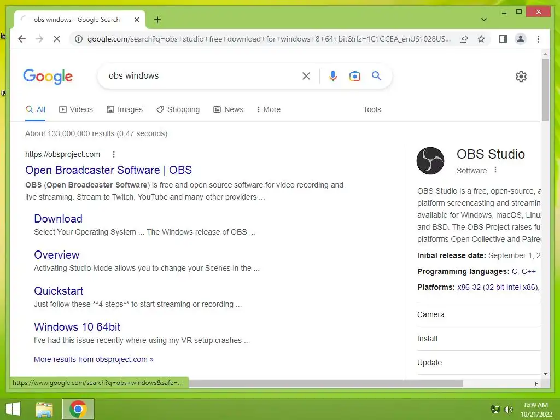560x420 pixels.
Task: Click Chrome icon in the taskbar
Action: [x=78, y=409]
